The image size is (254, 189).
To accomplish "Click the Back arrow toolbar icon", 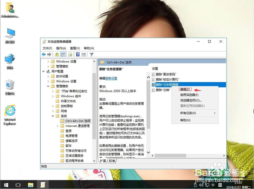I will 44,54.
